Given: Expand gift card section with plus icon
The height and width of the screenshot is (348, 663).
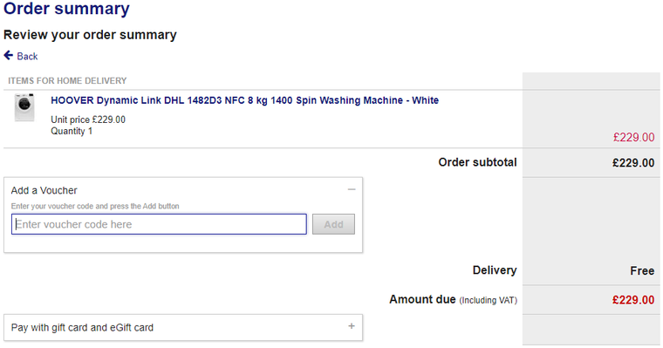Looking at the screenshot, I should pyautogui.click(x=352, y=326).
